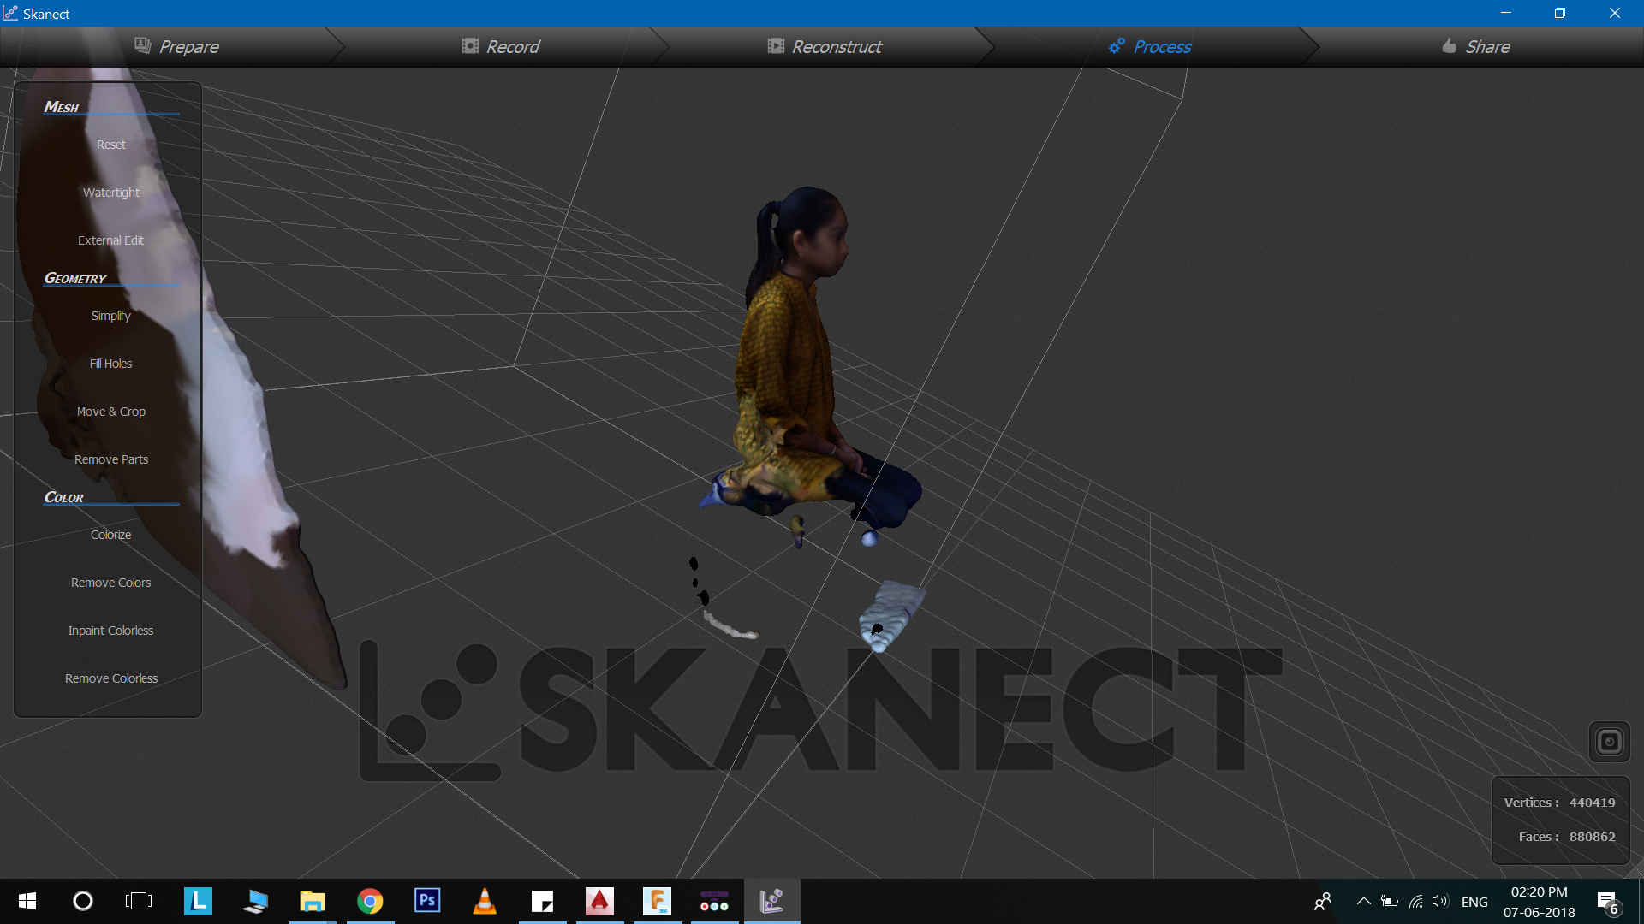The width and height of the screenshot is (1644, 924).
Task: Select the Process tab
Action: pyautogui.click(x=1150, y=47)
